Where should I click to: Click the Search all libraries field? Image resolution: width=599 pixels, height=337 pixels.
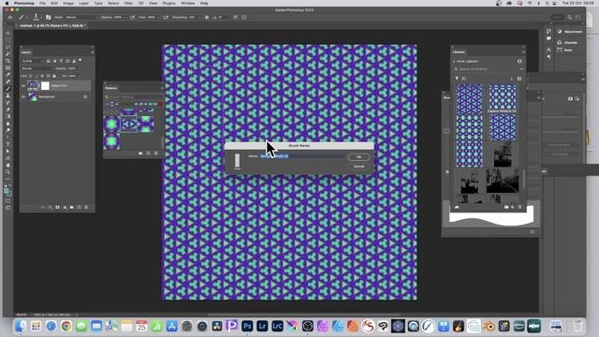click(x=488, y=69)
